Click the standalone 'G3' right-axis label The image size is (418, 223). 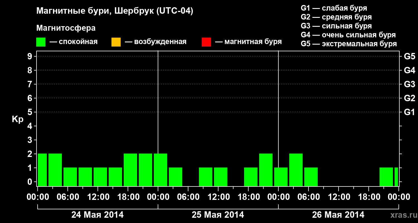tap(410, 84)
